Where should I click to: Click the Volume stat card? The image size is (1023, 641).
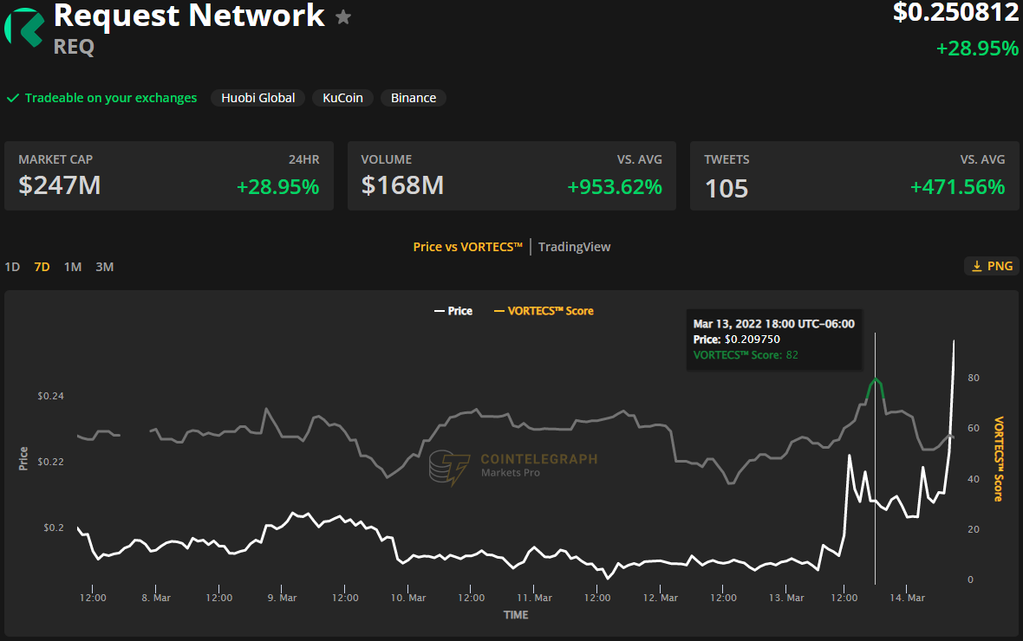[x=511, y=176]
